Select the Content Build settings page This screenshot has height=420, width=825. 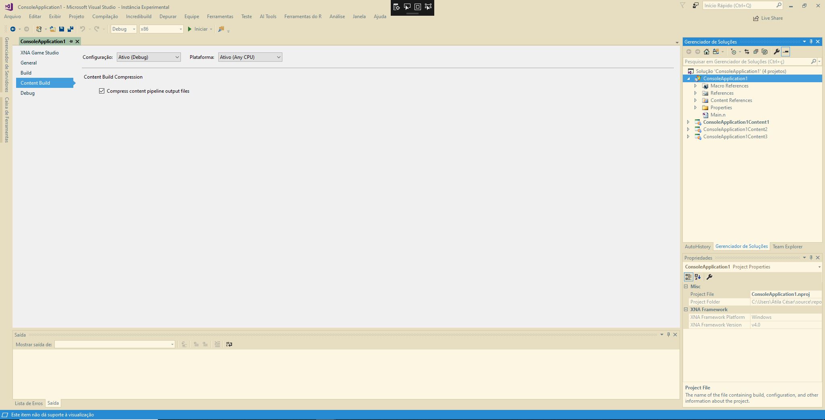pyautogui.click(x=35, y=83)
